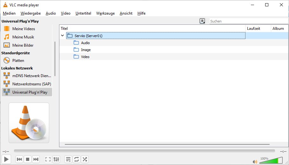Click the remaining time label
Screen dimensions: 289x165
tap(283, 151)
